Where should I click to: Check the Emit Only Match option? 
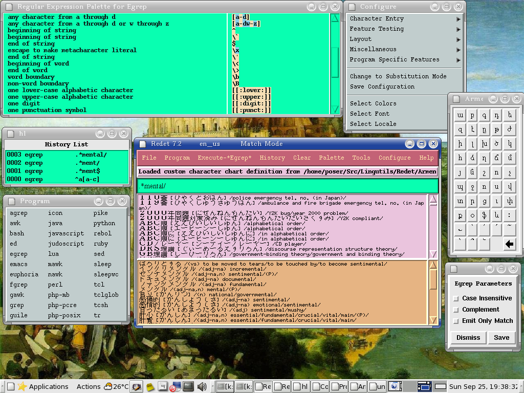455,321
